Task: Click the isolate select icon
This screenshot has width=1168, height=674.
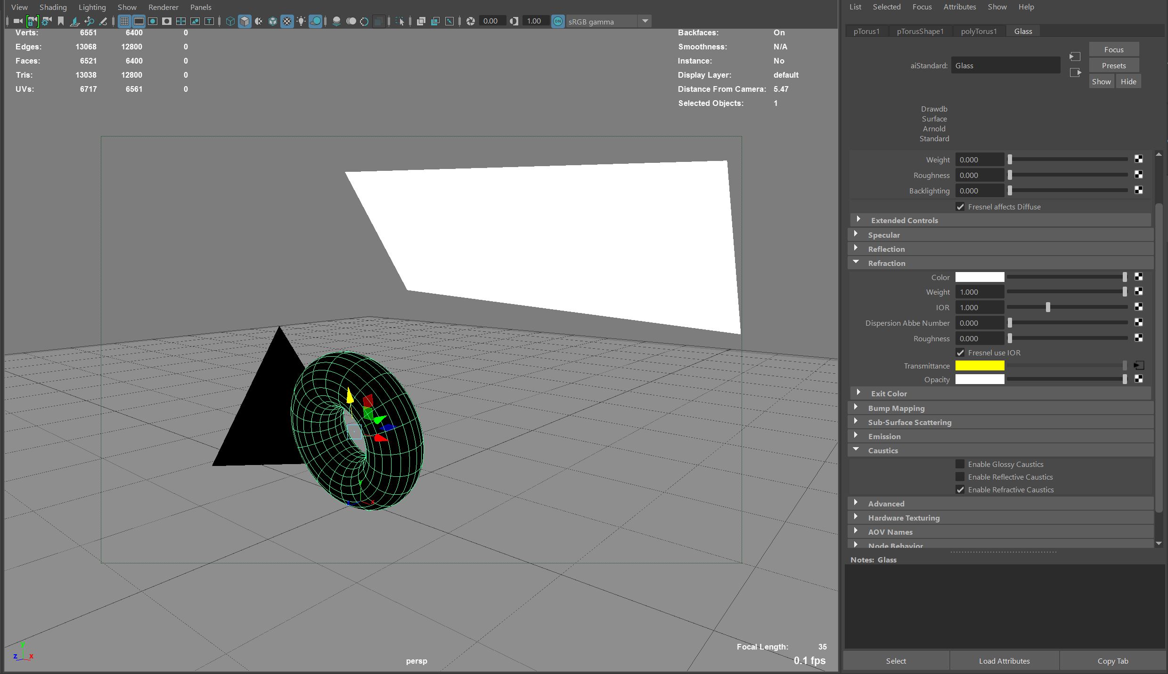Action: pos(400,21)
